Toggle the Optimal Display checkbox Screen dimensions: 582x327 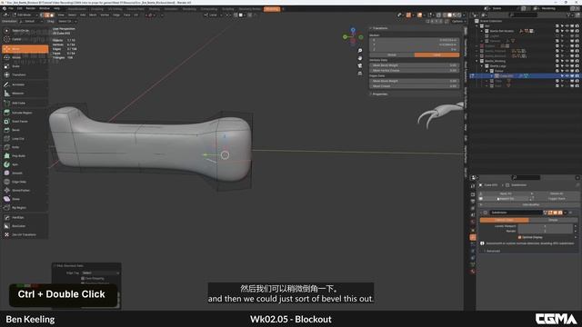pos(519,237)
